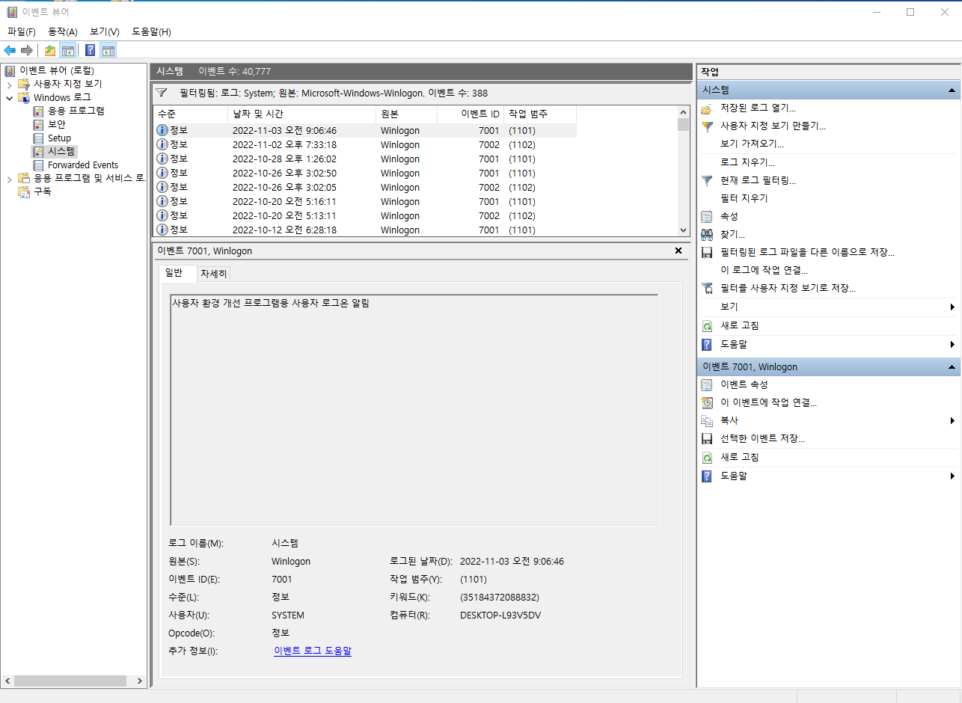Click the Up one level folder icon
This screenshot has height=703, width=962.
pyautogui.click(x=50, y=50)
